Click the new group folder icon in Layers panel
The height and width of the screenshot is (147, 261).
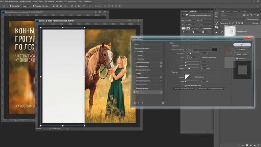(x=254, y=145)
